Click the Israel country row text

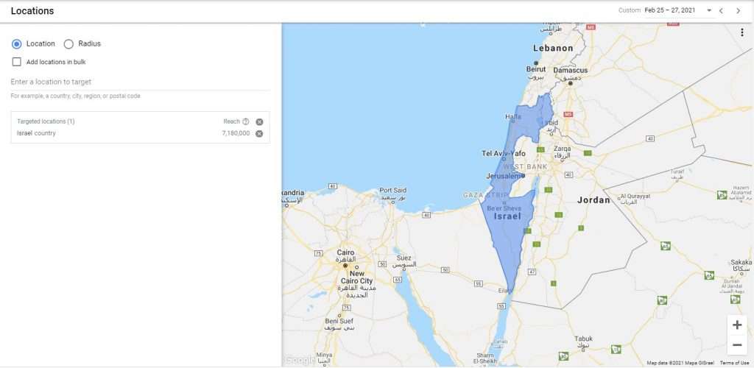(36, 133)
